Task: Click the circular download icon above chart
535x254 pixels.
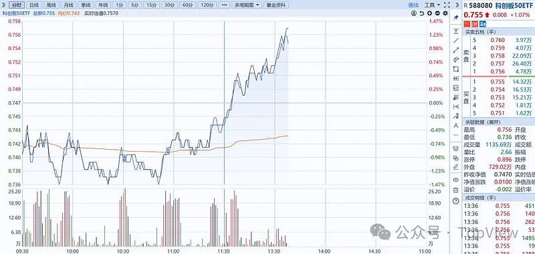Action: [x=414, y=13]
